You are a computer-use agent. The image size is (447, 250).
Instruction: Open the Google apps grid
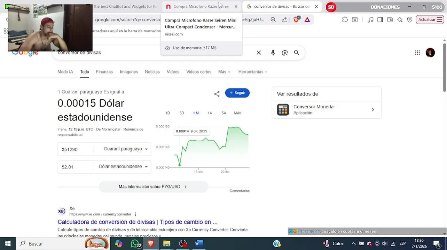tap(417, 53)
